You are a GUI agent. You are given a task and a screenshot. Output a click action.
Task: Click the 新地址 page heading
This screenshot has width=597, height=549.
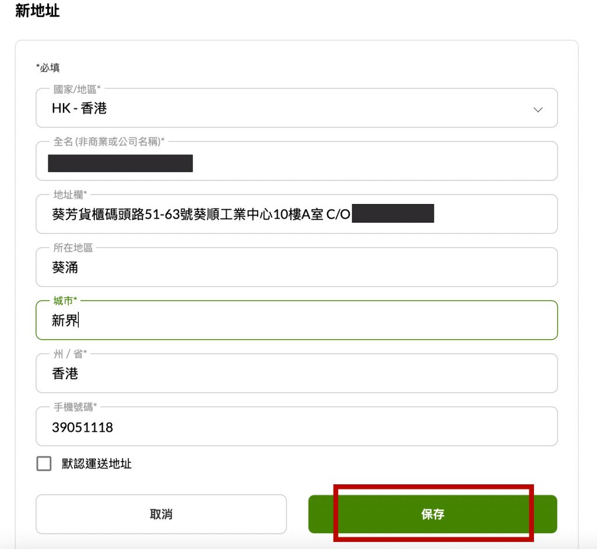37,10
